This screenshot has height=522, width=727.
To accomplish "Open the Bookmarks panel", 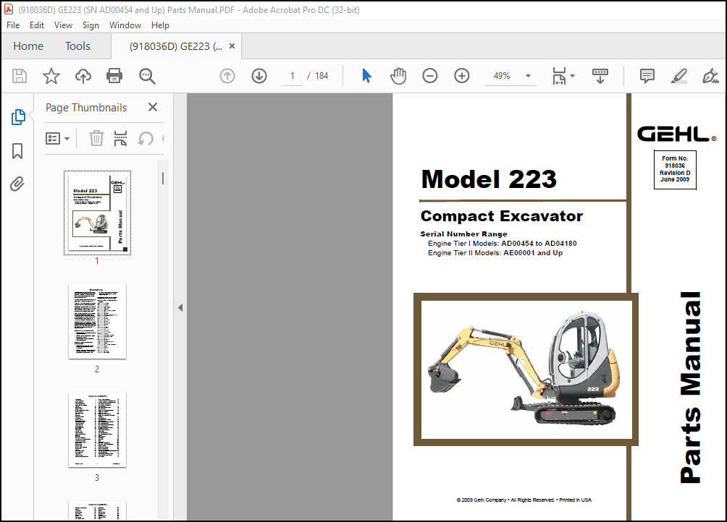I will [x=19, y=150].
